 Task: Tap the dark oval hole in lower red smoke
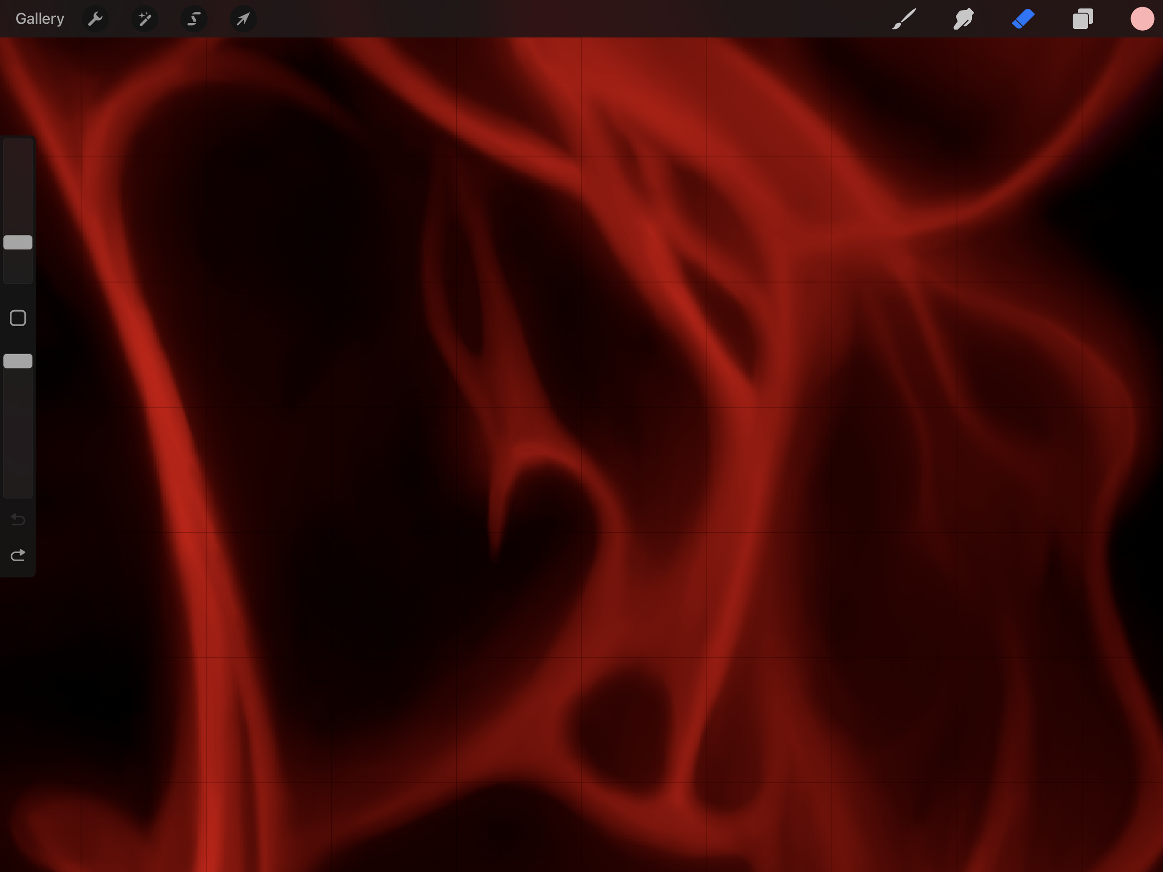tap(623, 728)
